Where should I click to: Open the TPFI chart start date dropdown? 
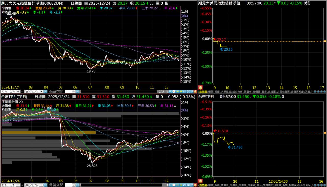pyautogui.click(x=18, y=185)
